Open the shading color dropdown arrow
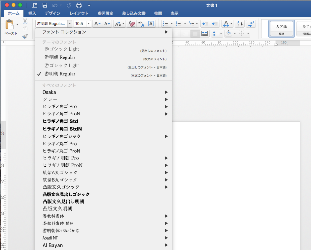 click(x=235, y=34)
